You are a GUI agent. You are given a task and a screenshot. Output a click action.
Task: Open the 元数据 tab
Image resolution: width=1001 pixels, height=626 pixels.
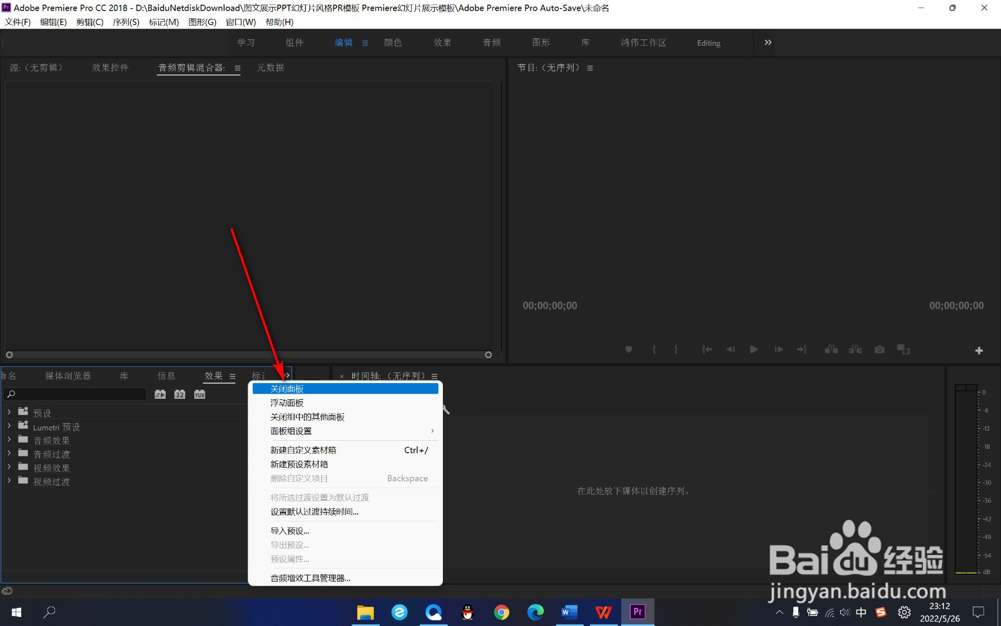pos(270,68)
